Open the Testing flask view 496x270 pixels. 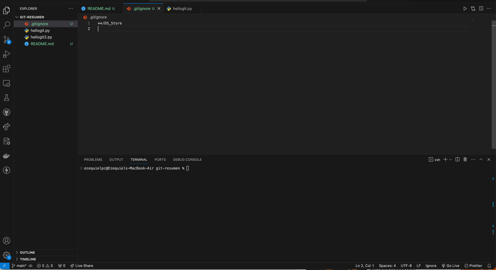[x=6, y=98]
